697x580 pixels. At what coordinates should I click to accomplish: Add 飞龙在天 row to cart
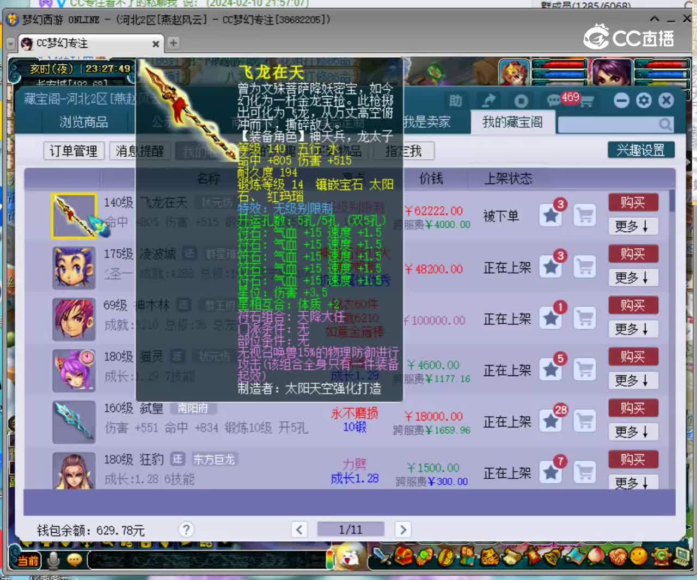[x=585, y=215]
